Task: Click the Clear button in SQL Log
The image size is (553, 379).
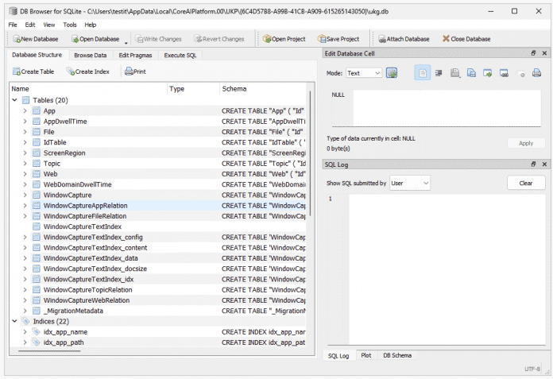Action: point(526,183)
